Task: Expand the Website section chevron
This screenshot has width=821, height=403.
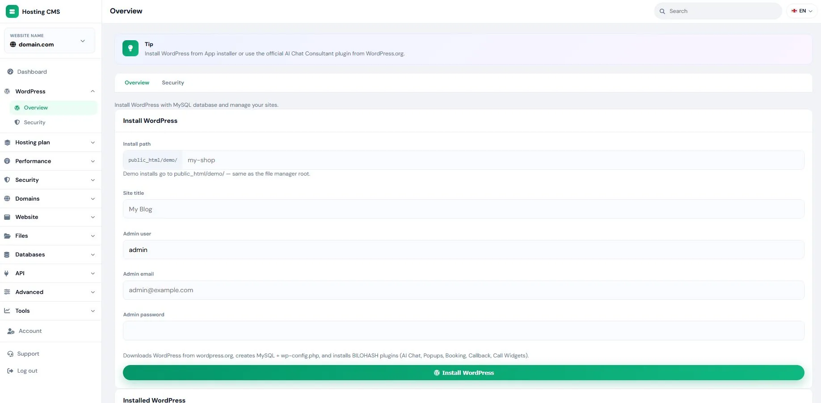Action: tap(93, 217)
